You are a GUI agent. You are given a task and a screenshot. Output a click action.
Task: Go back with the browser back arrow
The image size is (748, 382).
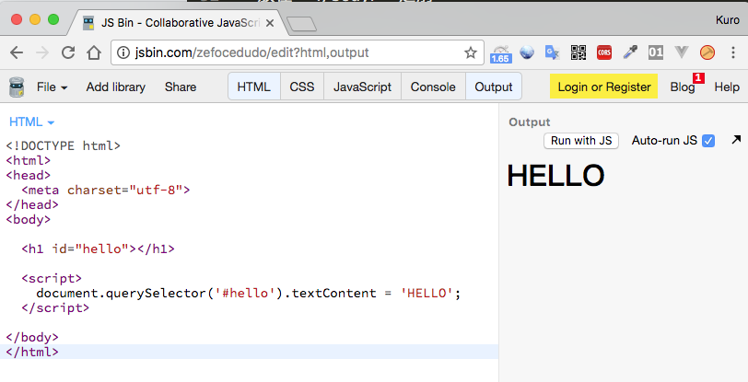pos(17,52)
